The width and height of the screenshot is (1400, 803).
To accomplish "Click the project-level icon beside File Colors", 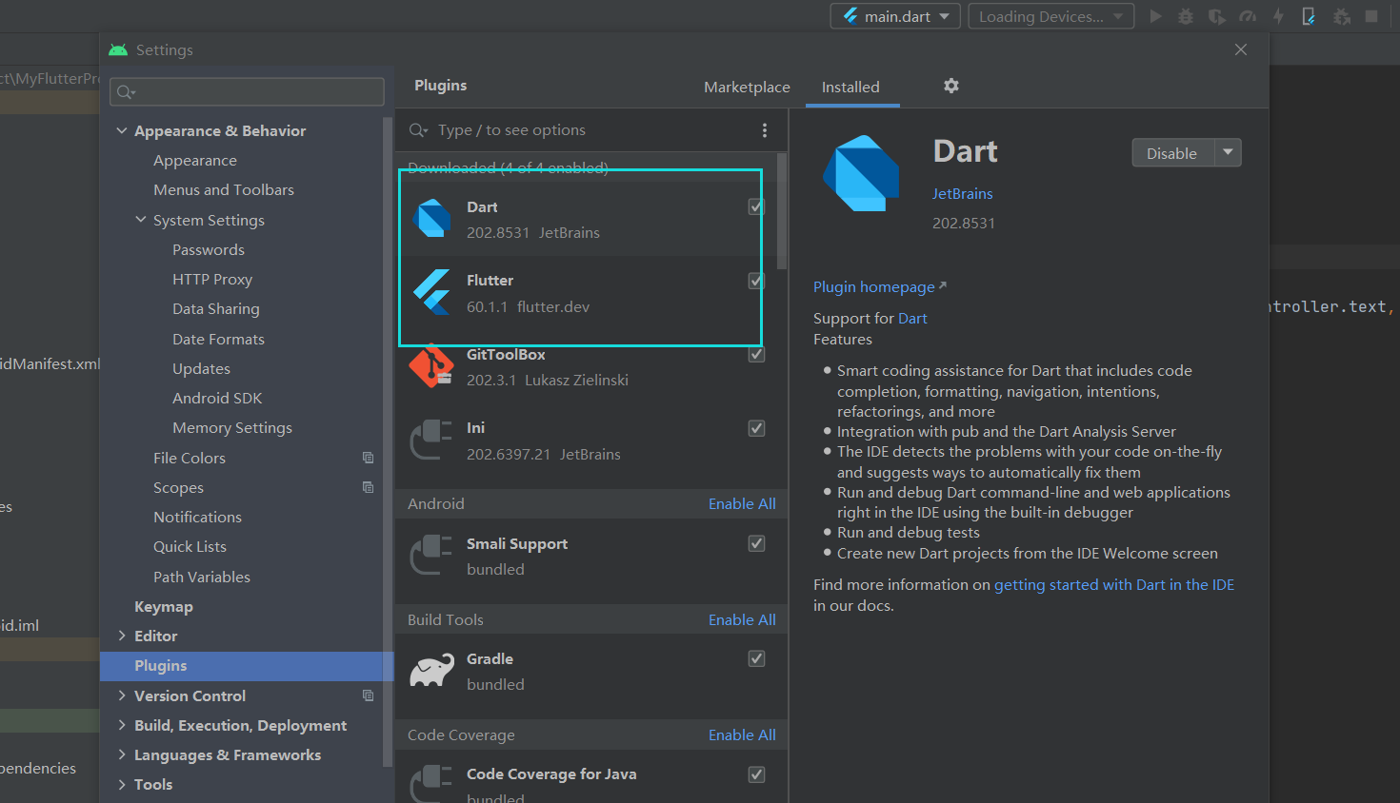I will tap(368, 458).
